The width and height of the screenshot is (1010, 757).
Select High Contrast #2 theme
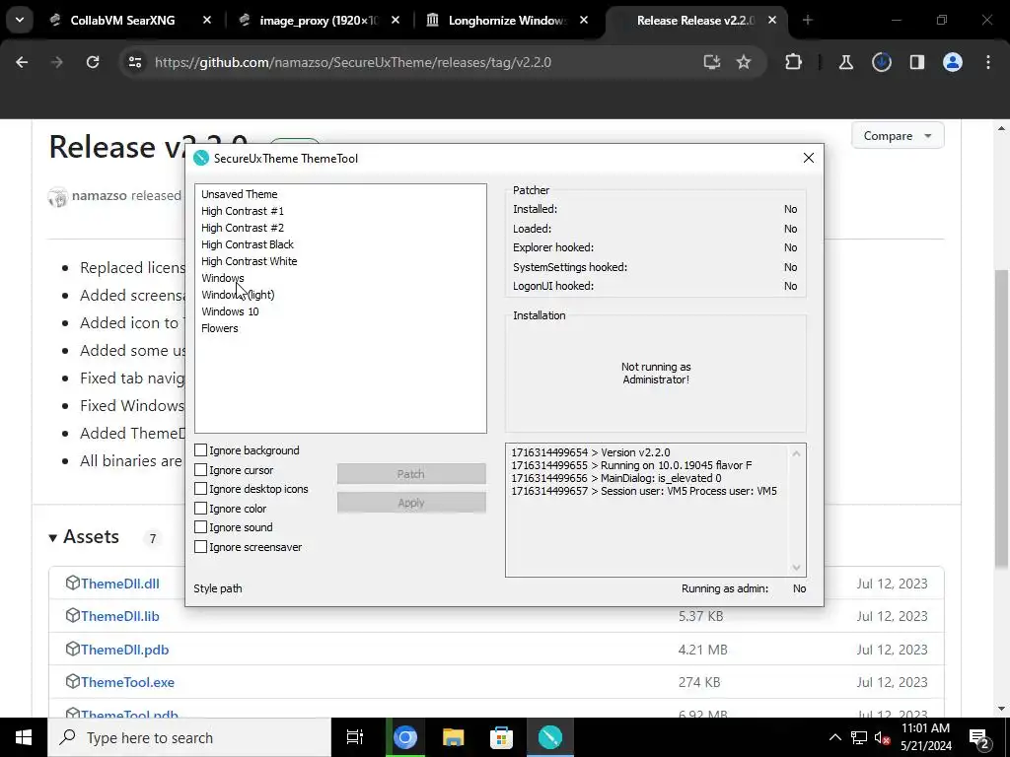[243, 228]
